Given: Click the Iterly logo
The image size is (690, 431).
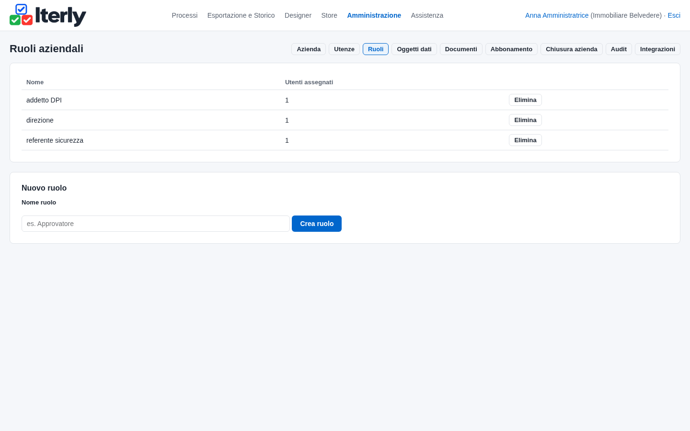Looking at the screenshot, I should (x=48, y=15).
